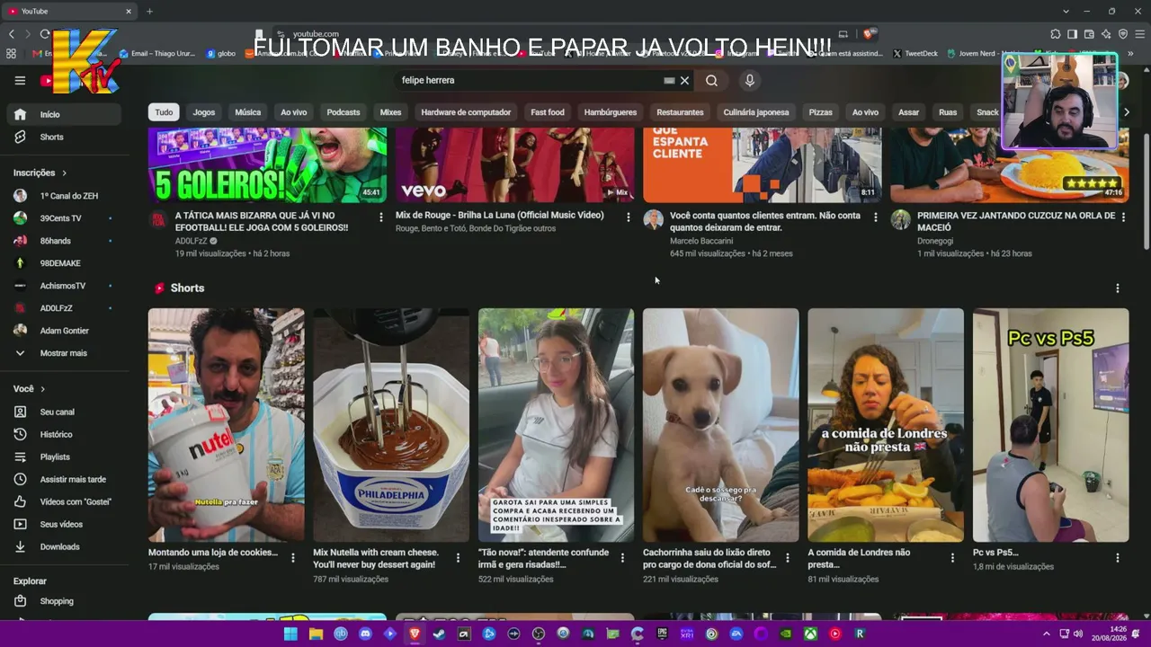Open Playlists in the sidebar
1151x647 pixels.
pos(63,456)
